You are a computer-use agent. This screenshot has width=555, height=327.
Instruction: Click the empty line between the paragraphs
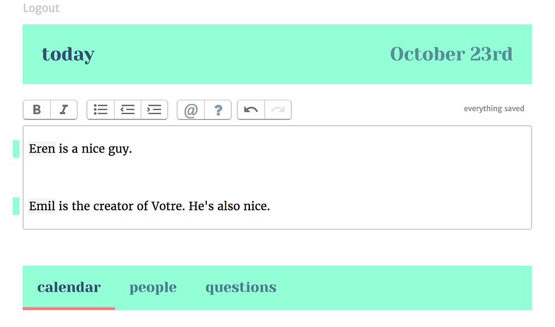277,178
